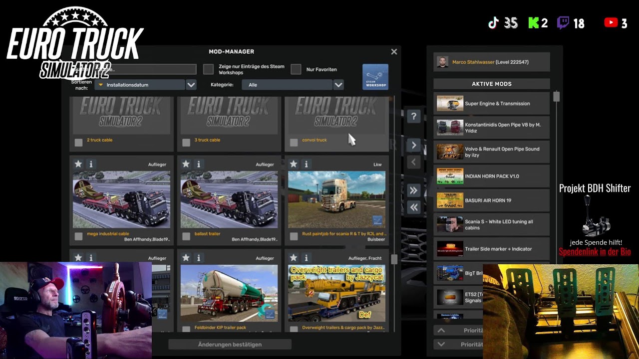Click the question mark help icon
Viewport: 639px width, 359px height.
pyautogui.click(x=414, y=117)
